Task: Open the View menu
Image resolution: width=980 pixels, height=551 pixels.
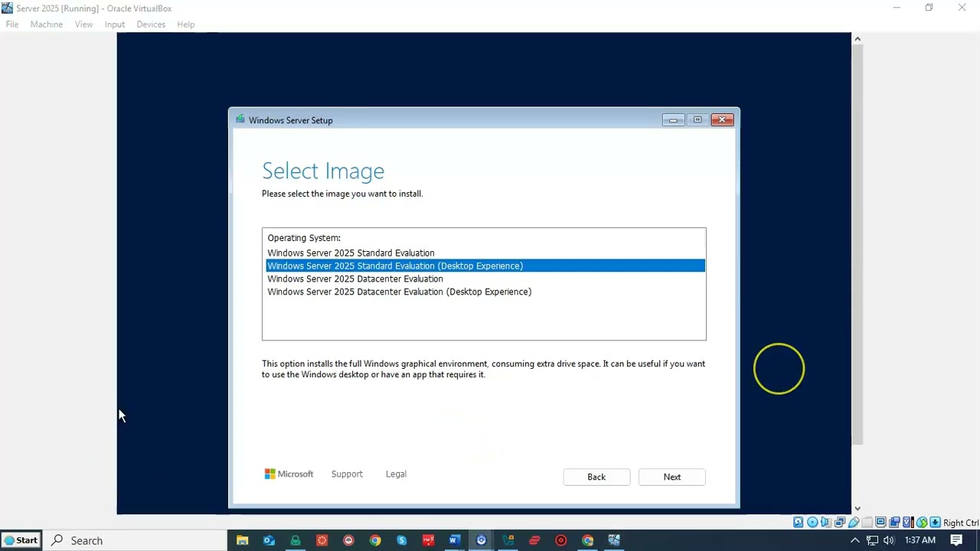Action: coord(83,24)
